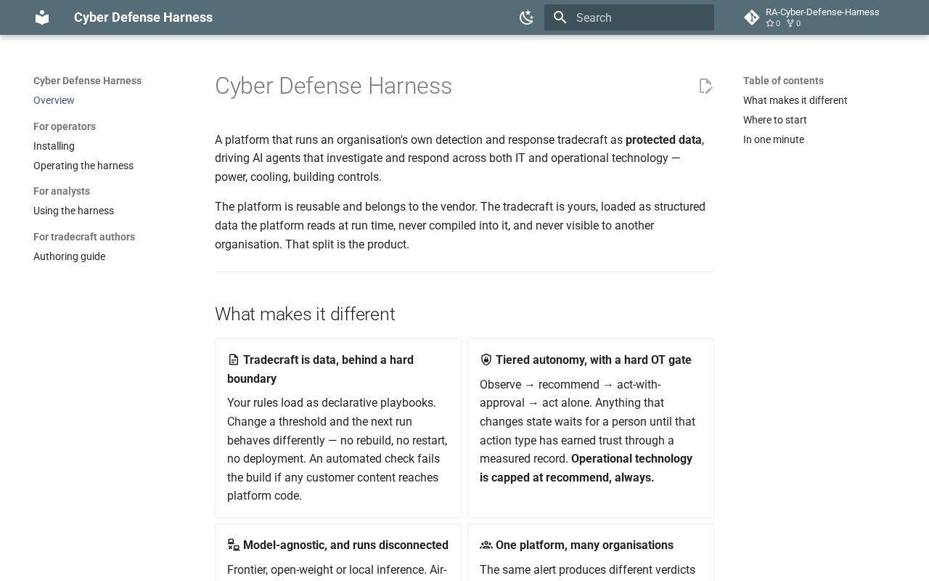This screenshot has height=581, width=929.
Task: Open Operating the harness page
Action: 83,166
